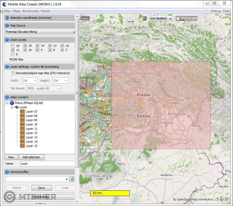
Task: Open the Bookmarks menu
Action: 31,11
